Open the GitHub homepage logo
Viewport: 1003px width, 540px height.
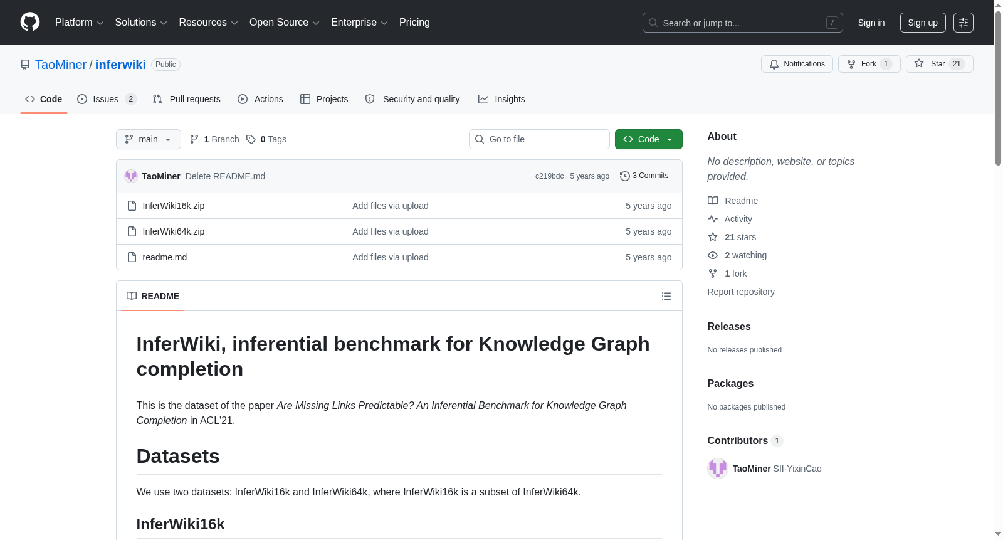coord(30,23)
